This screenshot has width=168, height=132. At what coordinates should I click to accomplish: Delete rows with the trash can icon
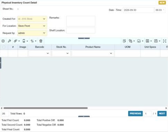pyautogui.click(x=41, y=41)
